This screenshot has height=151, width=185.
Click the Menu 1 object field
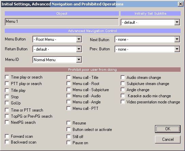point(62,22)
